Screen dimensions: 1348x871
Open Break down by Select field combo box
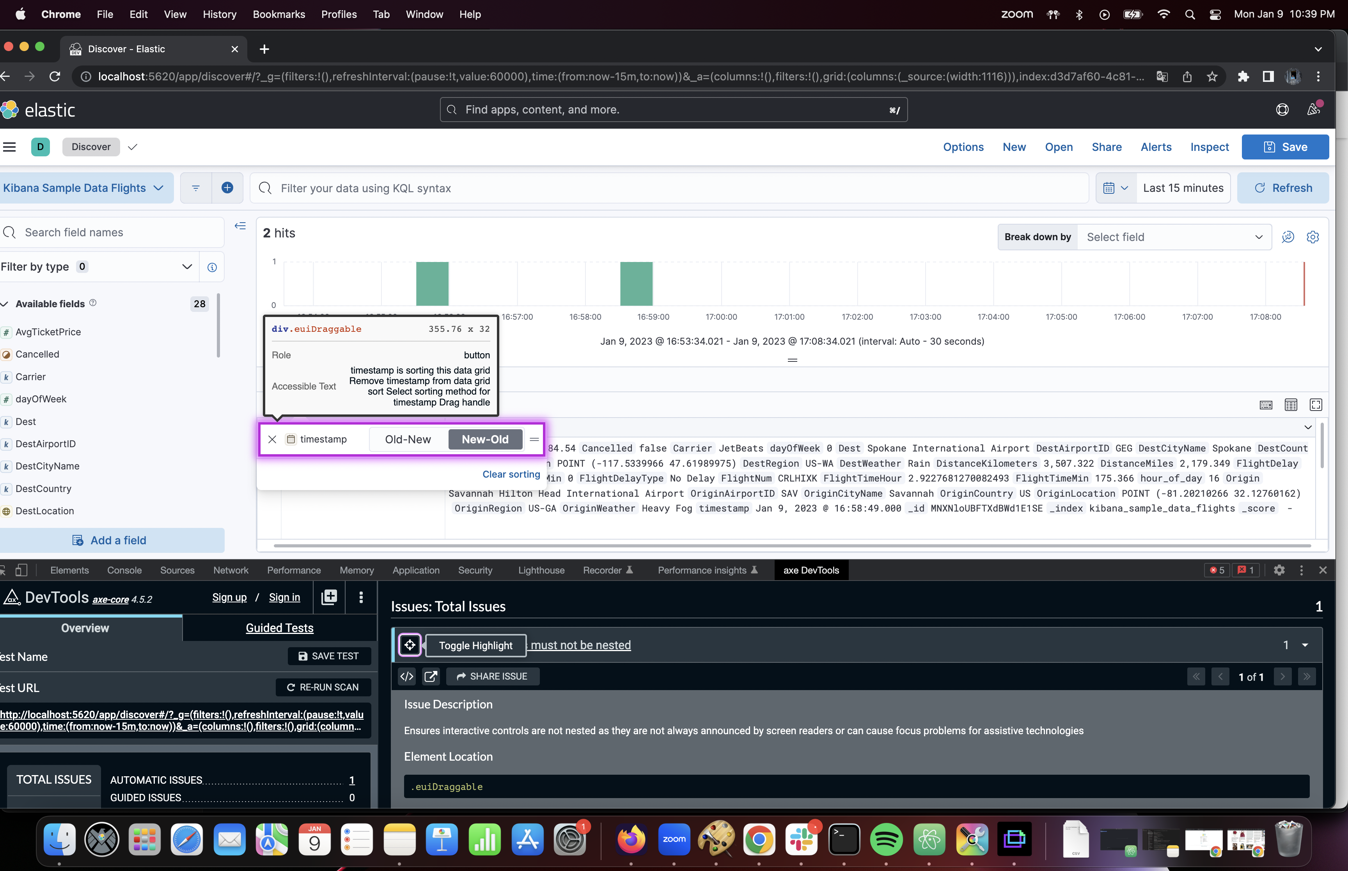(1174, 237)
